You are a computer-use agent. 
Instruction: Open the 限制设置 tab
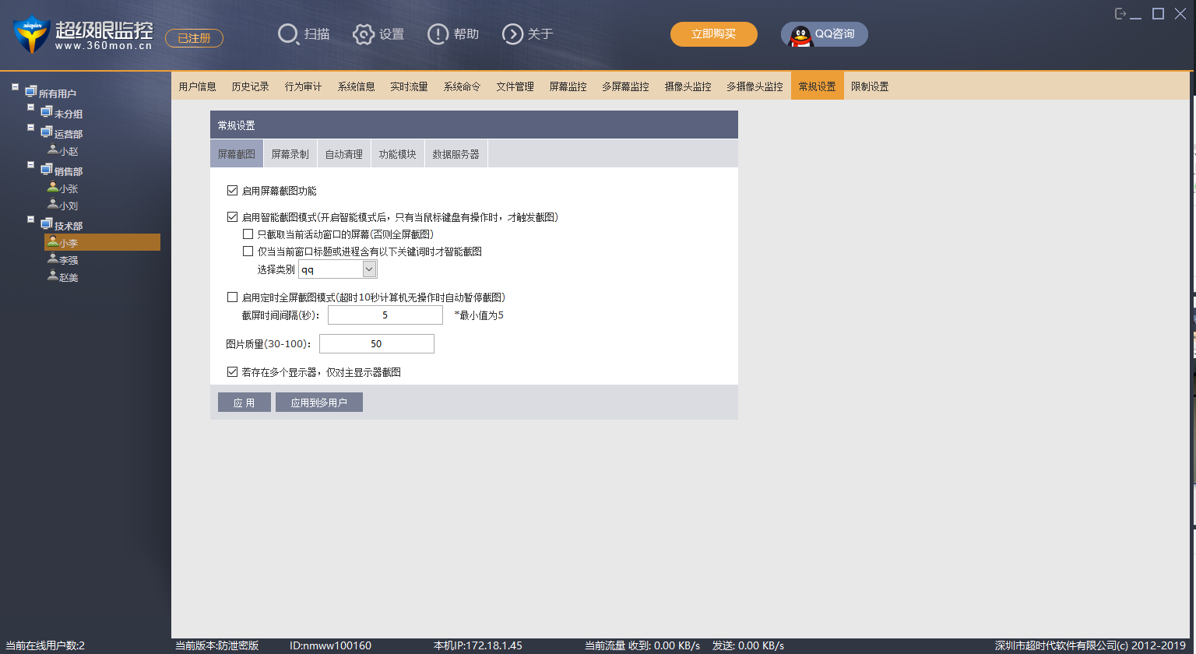click(870, 86)
